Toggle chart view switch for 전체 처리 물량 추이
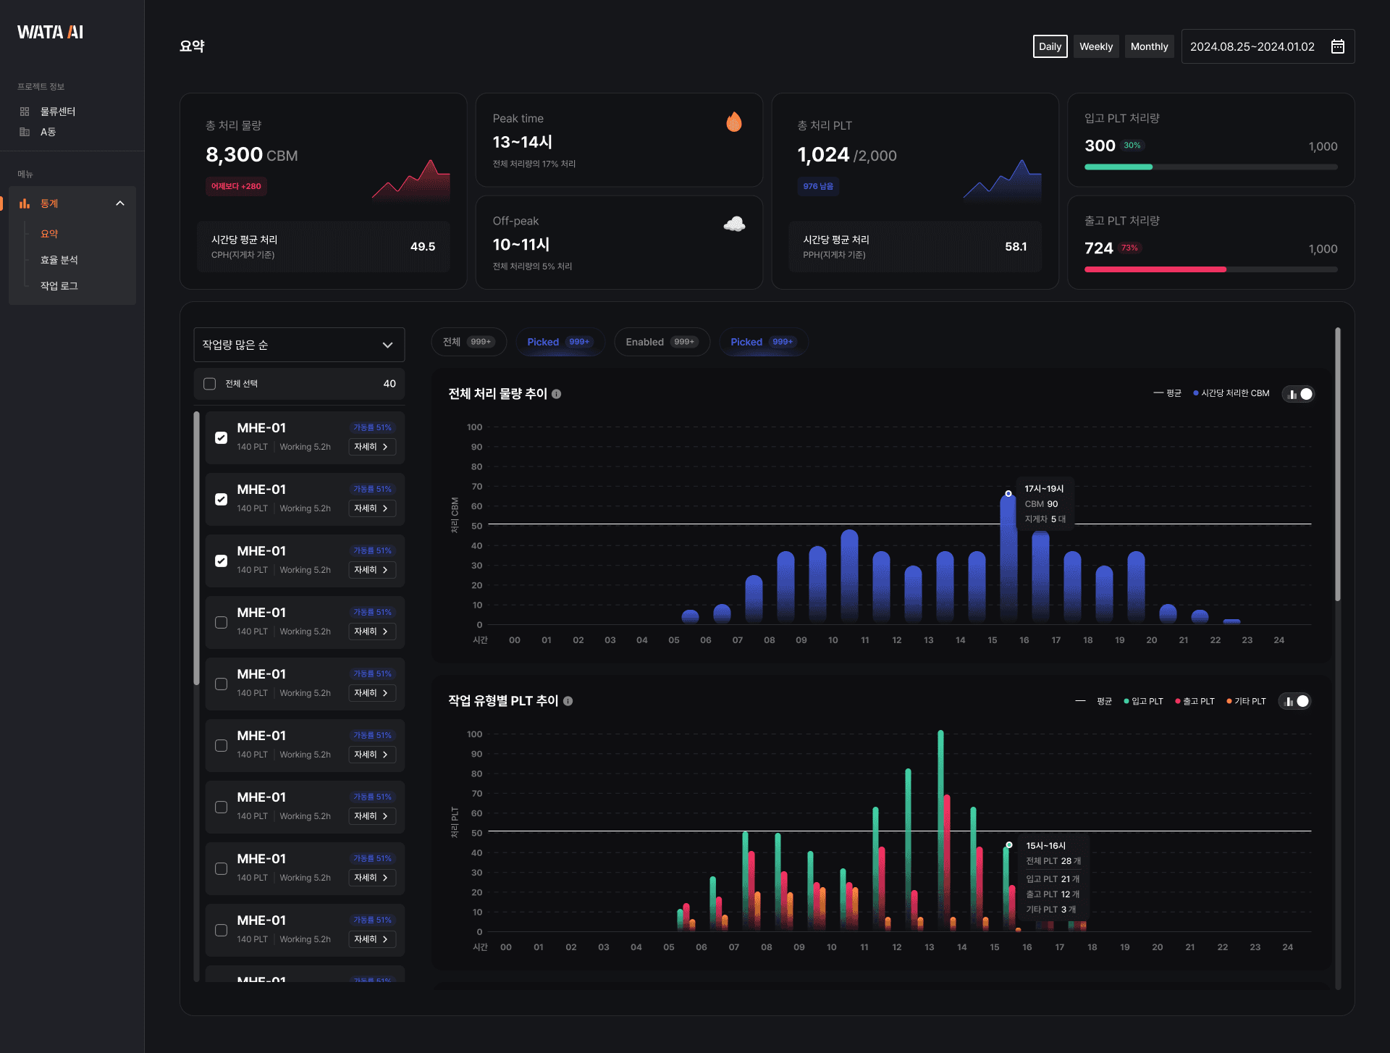The height and width of the screenshot is (1053, 1390). pos(1299,394)
